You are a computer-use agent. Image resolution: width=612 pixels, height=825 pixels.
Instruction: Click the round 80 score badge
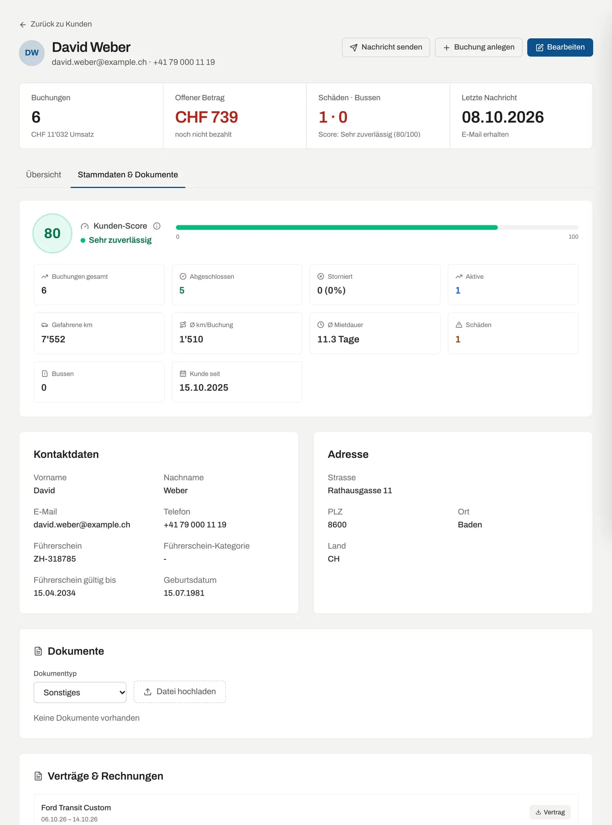(x=52, y=233)
